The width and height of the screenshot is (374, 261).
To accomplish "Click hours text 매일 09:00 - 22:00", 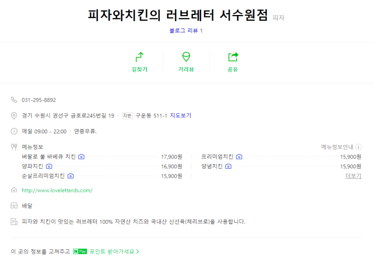I will coord(44,131).
